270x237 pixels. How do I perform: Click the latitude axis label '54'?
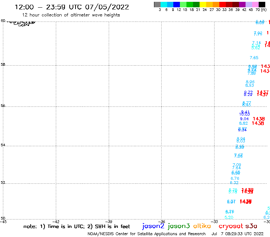pyautogui.click(x=3, y=145)
